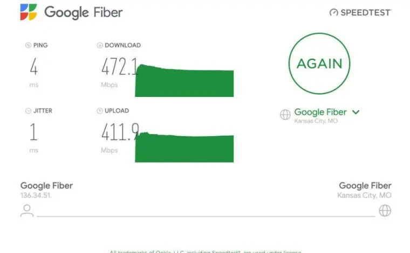The width and height of the screenshot is (410, 253).
Task: Click the upload speed green graph
Action: 184,147
